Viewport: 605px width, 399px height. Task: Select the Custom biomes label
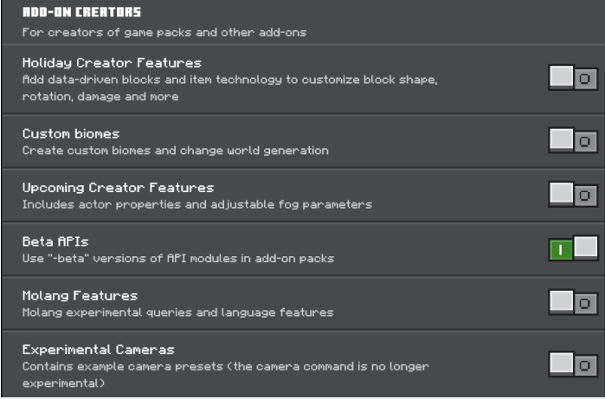pos(71,134)
